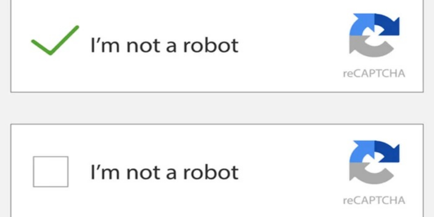Viewport: 434px width, 217px height.
Task: Click the green checkmark in the upper reCAPTCHA
Action: pos(54,41)
